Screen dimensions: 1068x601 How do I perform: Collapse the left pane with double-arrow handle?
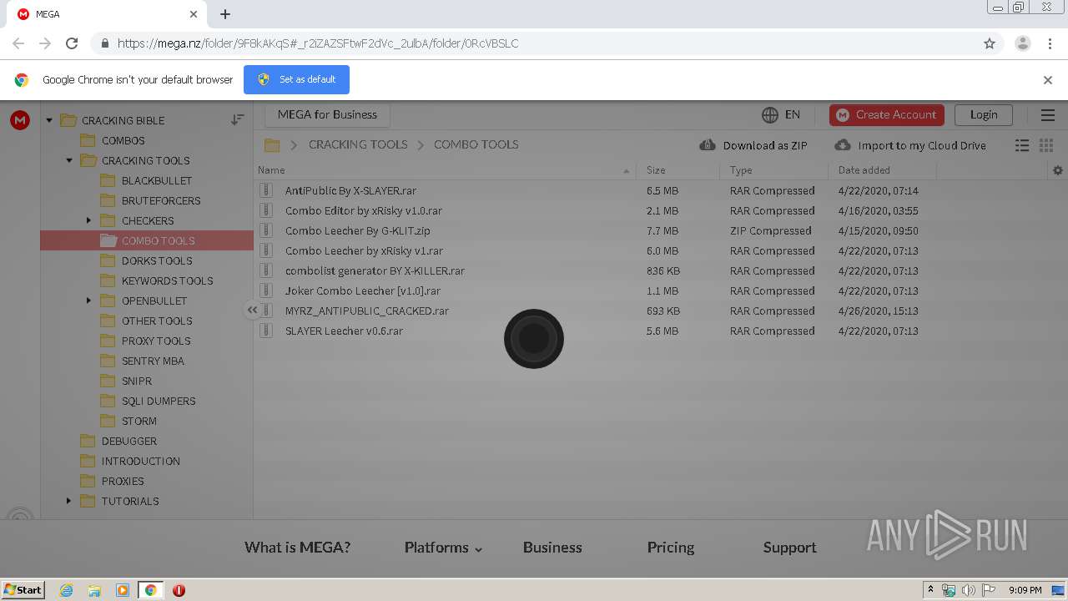[x=252, y=310]
